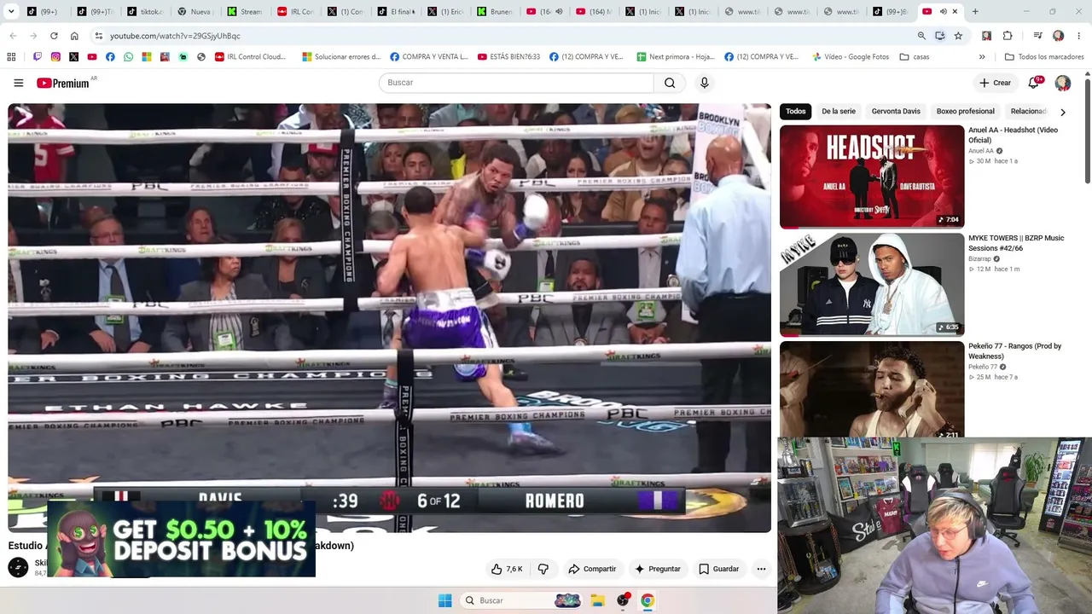Click the Chrome icon in the taskbar
This screenshot has height=614, width=1092.
coord(648,600)
